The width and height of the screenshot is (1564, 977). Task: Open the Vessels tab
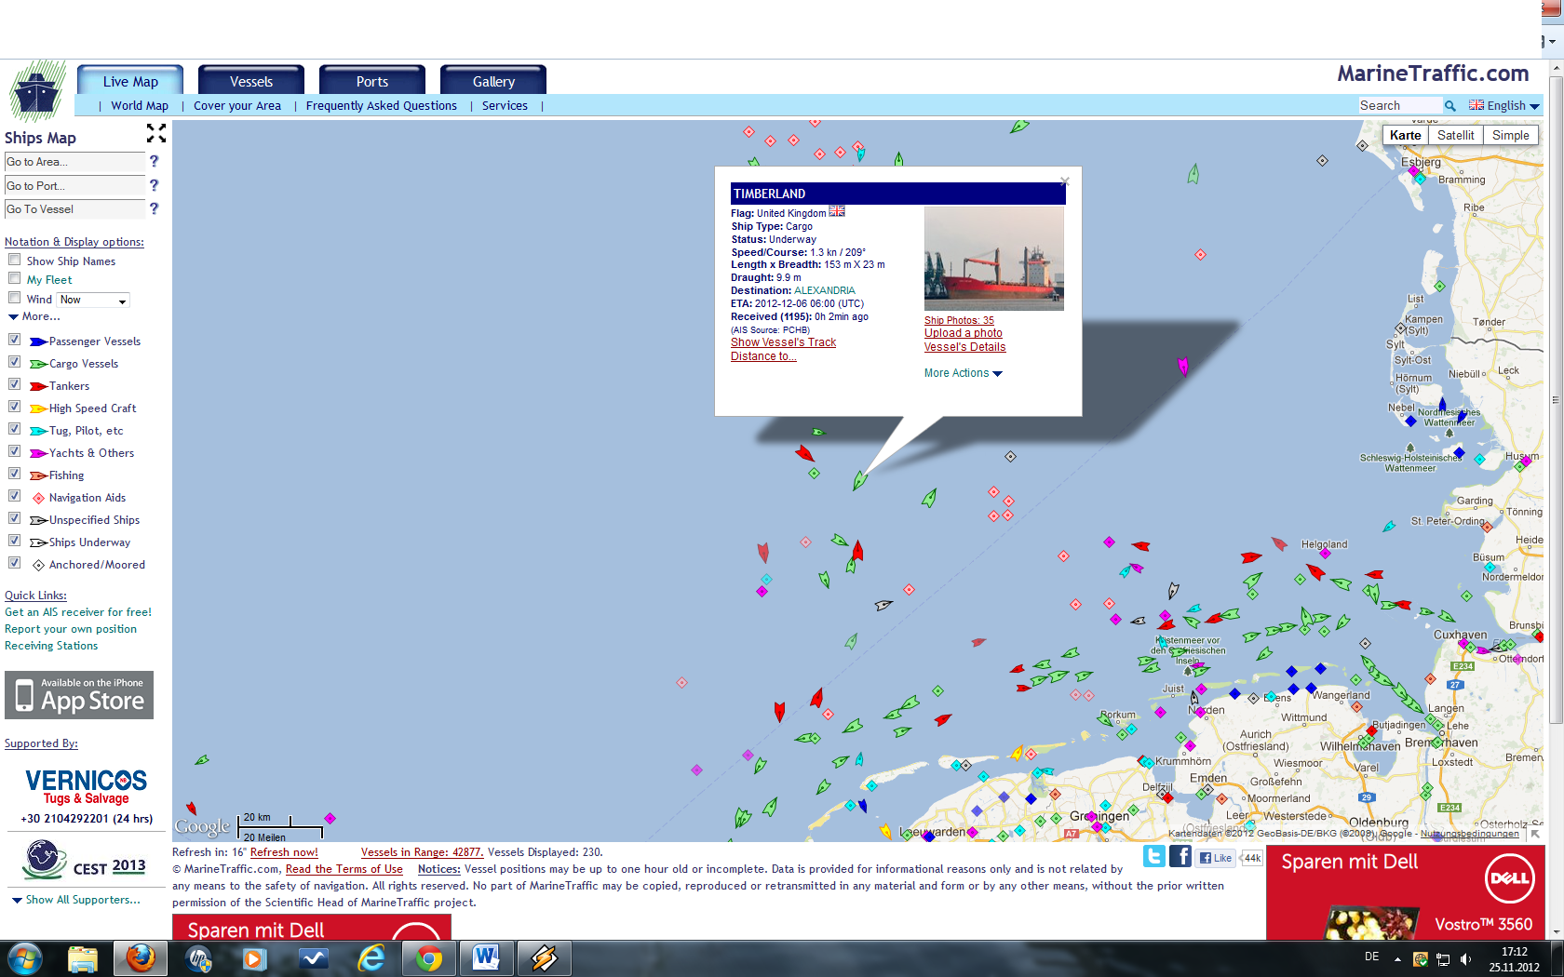click(251, 81)
